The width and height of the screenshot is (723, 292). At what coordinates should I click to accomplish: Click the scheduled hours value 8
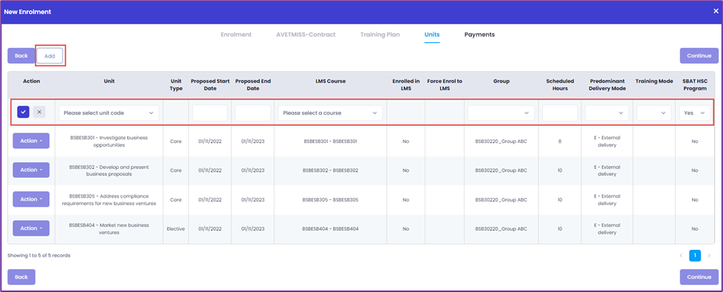pos(560,141)
